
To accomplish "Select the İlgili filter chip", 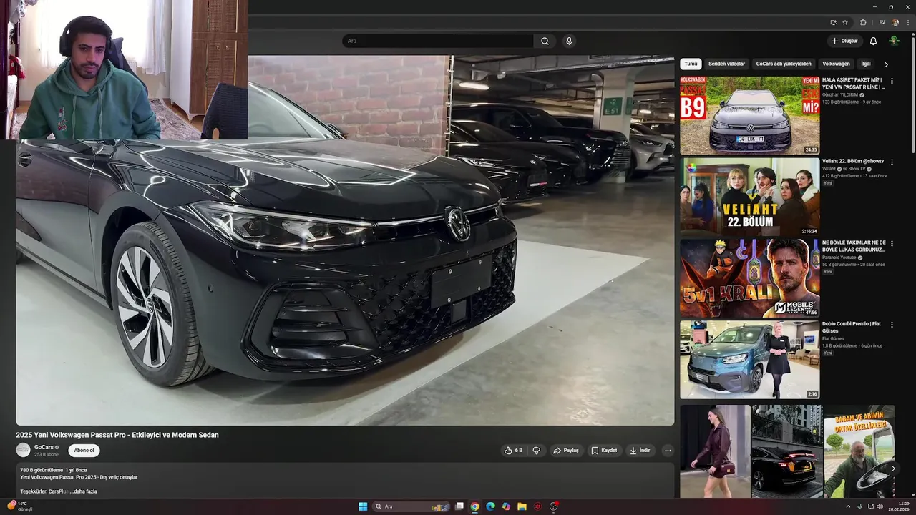I will pos(865,64).
